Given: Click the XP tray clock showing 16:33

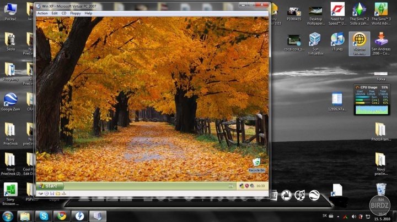Looking at the screenshot, I should [x=260, y=186].
